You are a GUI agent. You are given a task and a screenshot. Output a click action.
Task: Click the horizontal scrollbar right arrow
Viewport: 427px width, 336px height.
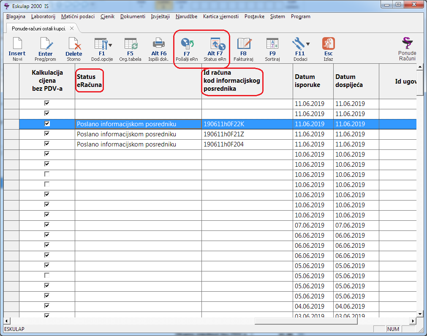[x=413, y=321]
